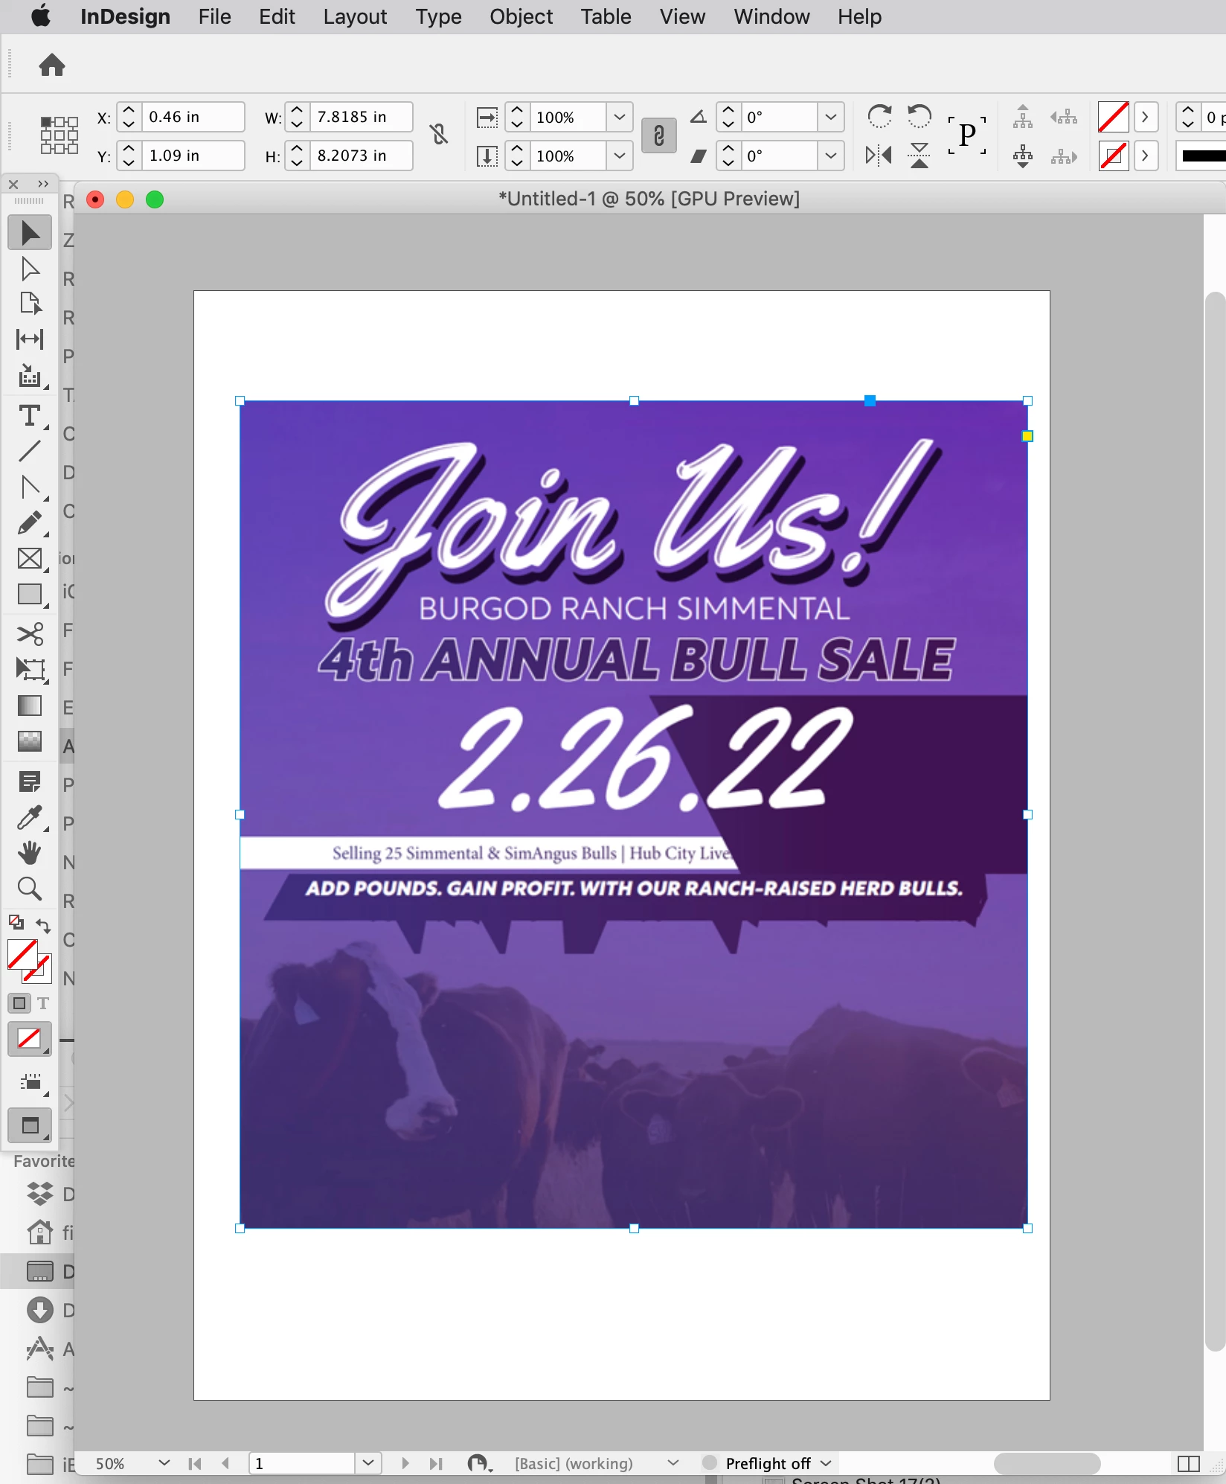
Task: Open shear angle dropdown
Action: (x=831, y=156)
